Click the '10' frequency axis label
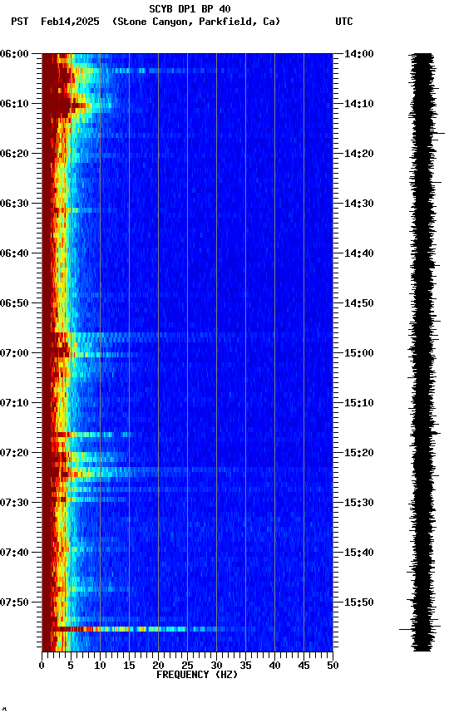Viewport: 459px width, 718px height. [x=100, y=666]
